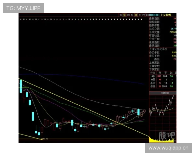The image size is (195, 156).
Task: Click the 委卖手数 label
Action: [x=155, y=53]
